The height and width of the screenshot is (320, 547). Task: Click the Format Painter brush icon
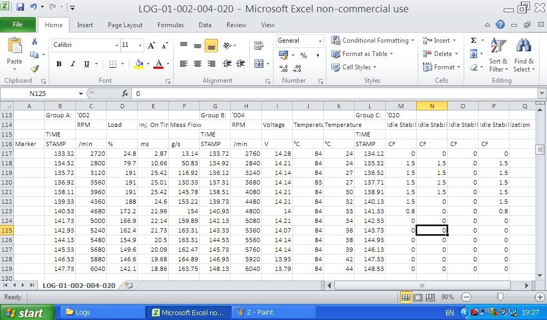[x=35, y=68]
